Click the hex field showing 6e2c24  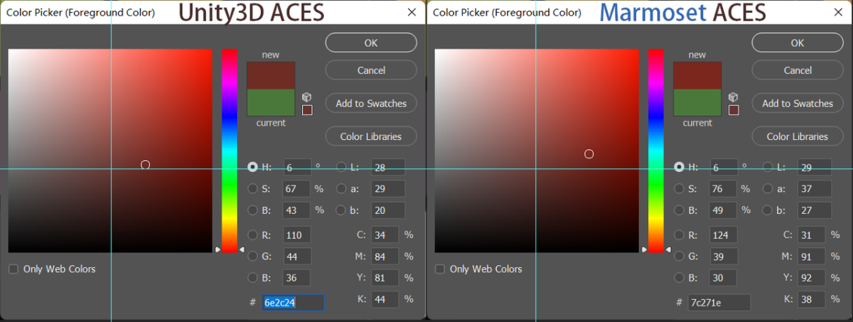point(293,302)
